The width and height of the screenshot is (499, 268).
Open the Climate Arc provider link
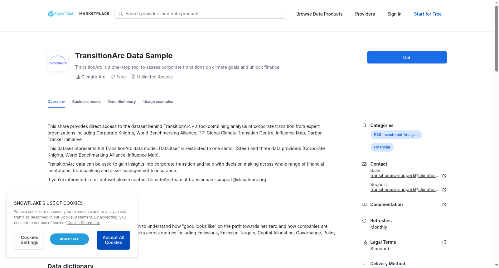point(93,77)
